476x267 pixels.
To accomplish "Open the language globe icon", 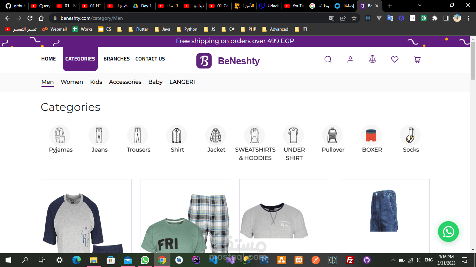I will 372,59.
